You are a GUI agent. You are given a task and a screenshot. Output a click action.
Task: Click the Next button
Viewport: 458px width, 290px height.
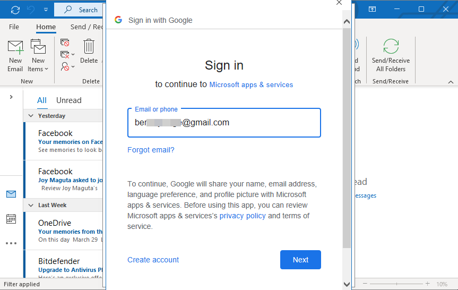tap(300, 260)
